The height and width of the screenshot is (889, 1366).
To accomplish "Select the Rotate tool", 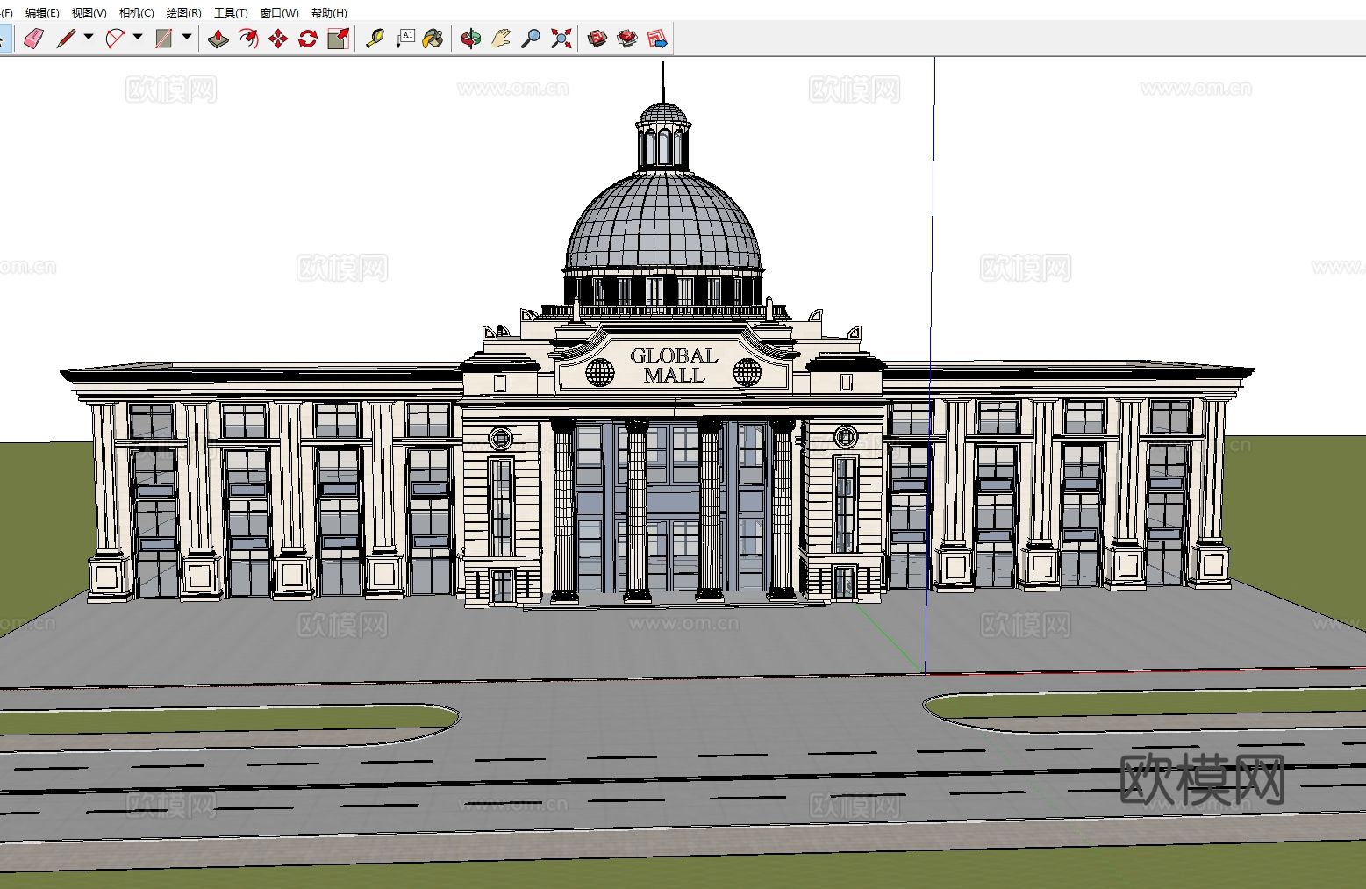I will coord(308,39).
